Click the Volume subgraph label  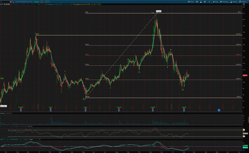click(x=3, y=113)
